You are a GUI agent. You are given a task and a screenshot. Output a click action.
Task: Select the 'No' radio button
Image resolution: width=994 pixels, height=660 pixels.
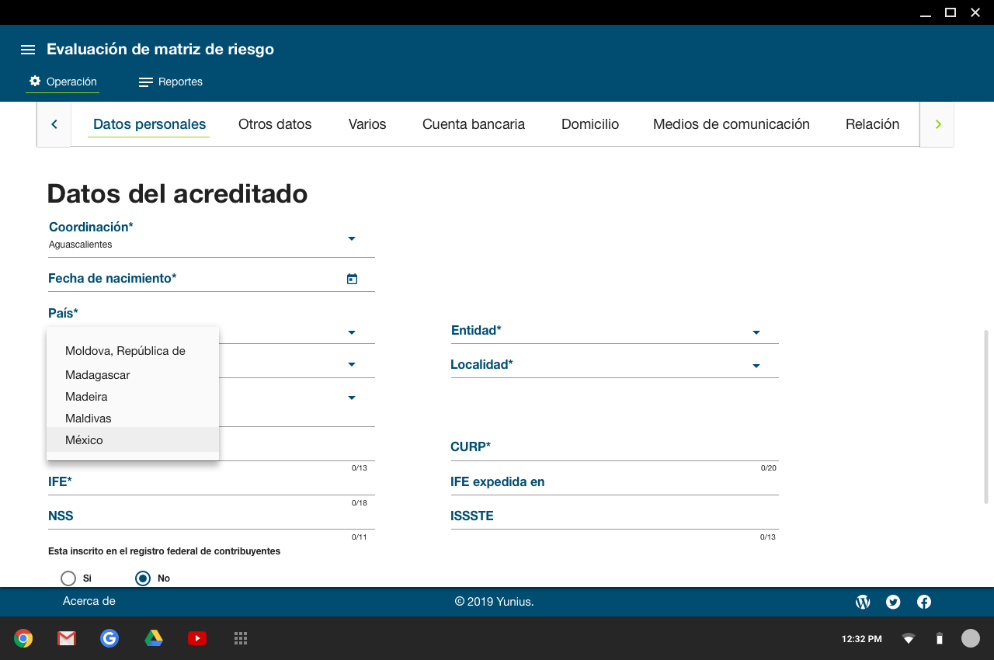(x=143, y=578)
